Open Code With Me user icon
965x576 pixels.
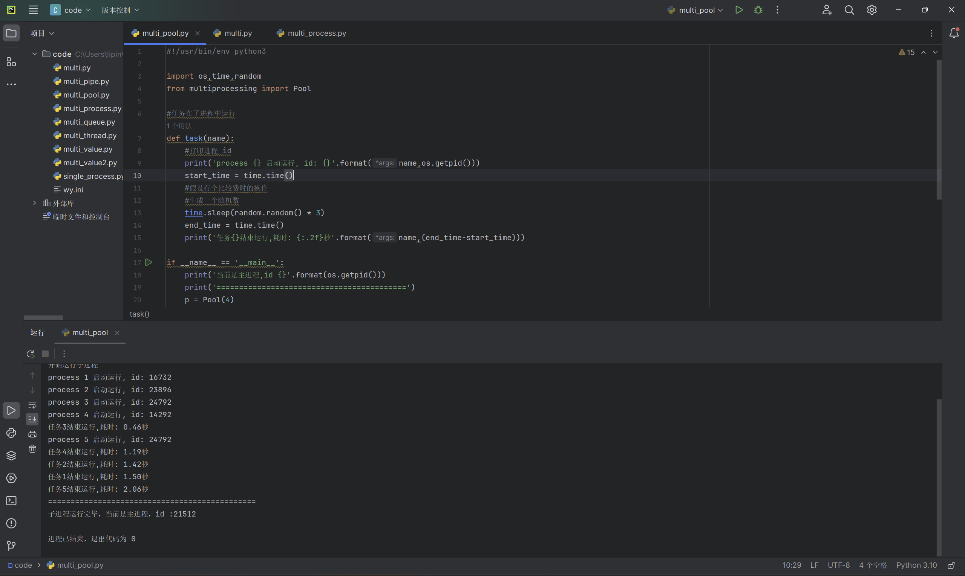[x=827, y=10]
